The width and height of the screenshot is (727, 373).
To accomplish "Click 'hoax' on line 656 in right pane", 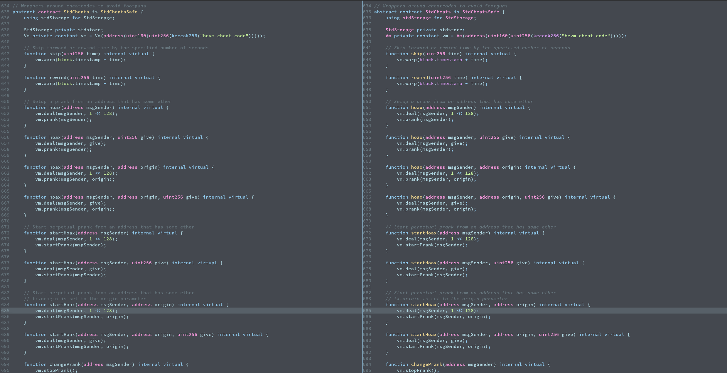I will (x=417, y=137).
